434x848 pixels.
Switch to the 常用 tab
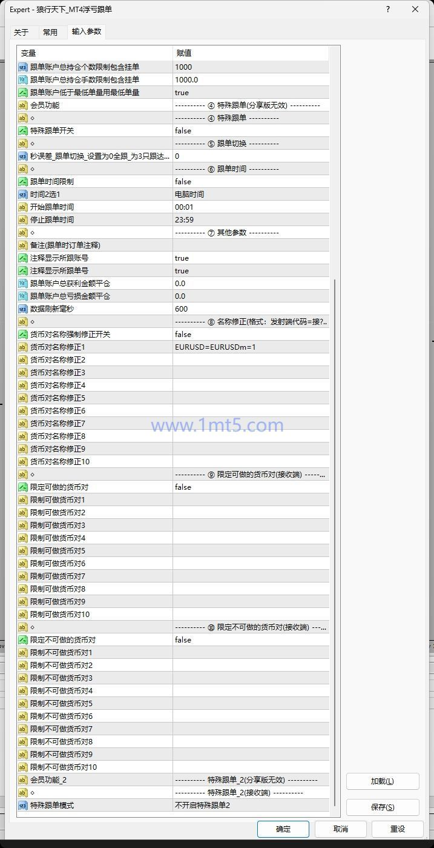[50, 32]
